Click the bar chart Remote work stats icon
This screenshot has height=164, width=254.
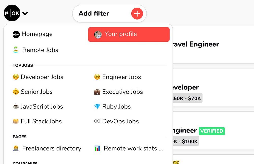[x=97, y=148]
